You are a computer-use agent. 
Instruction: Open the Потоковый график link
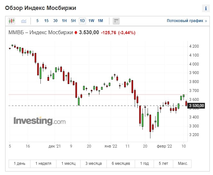[187, 21]
